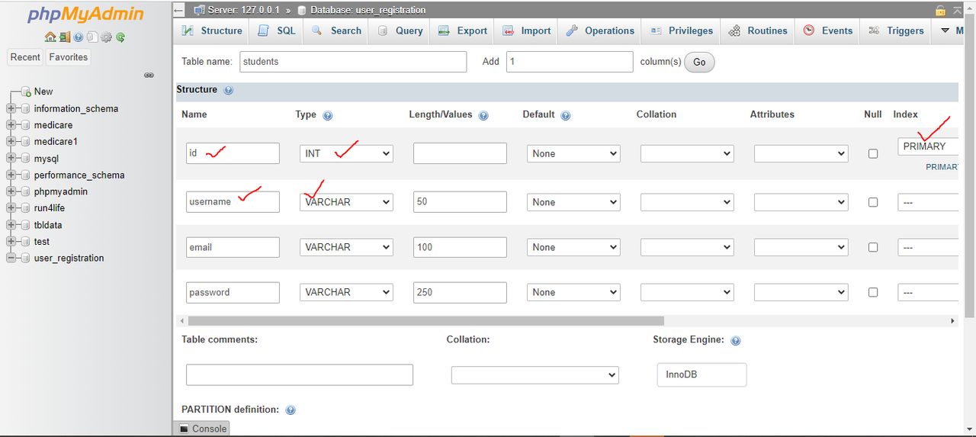Open help icon next to Length/Values
Screen dimensions: 976x437
483,116
